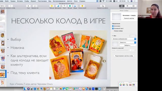The height and width of the screenshot is (91, 162).
Task: Open the Trash in the Dock
Action: [x=104, y=89]
